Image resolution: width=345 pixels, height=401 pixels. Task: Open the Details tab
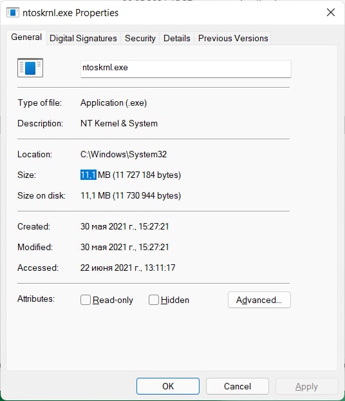(177, 39)
